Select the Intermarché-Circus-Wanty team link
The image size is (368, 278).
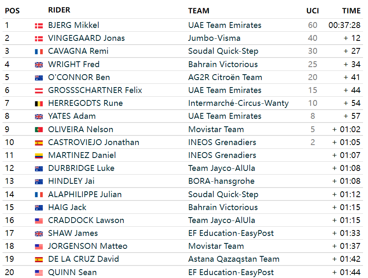click(x=238, y=103)
